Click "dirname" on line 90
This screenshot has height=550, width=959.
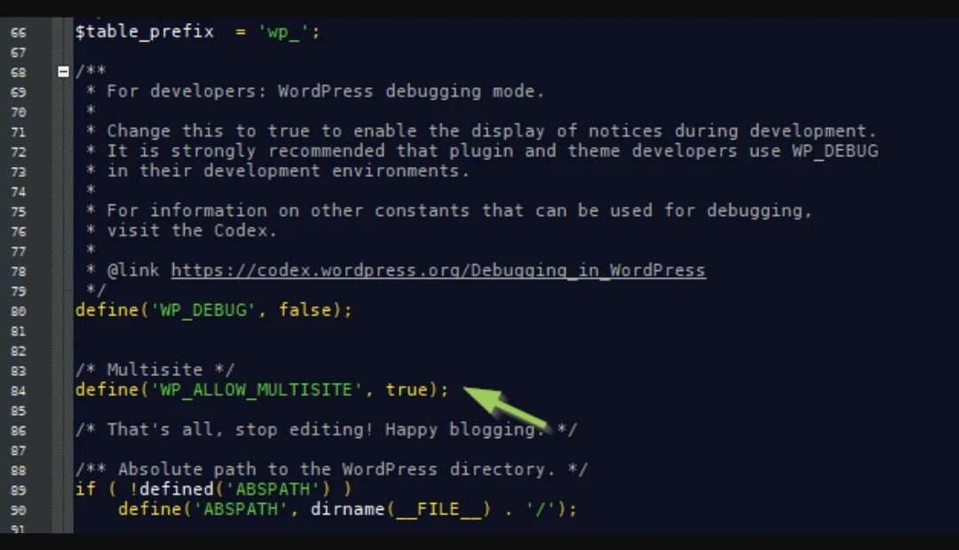point(347,509)
